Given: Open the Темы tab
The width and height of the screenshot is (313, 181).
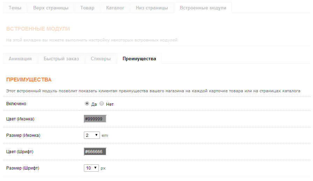Looking at the screenshot, I should (15, 8).
